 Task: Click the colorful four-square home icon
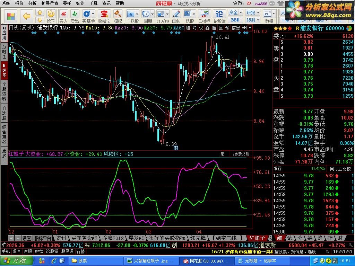tap(11, 16)
